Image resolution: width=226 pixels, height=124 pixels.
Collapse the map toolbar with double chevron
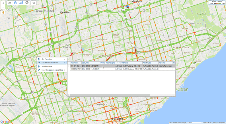[x=34, y=3]
